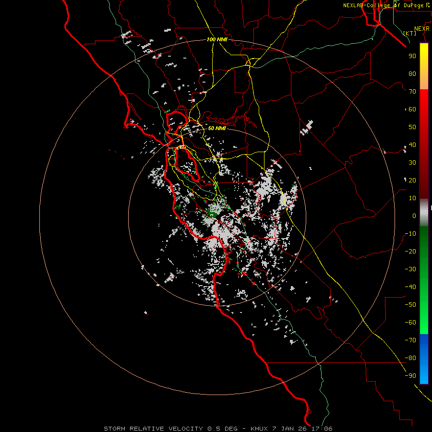This screenshot has width=432, height=432.
Task: Click the -20 value on velocity scale
Action: click(410, 252)
